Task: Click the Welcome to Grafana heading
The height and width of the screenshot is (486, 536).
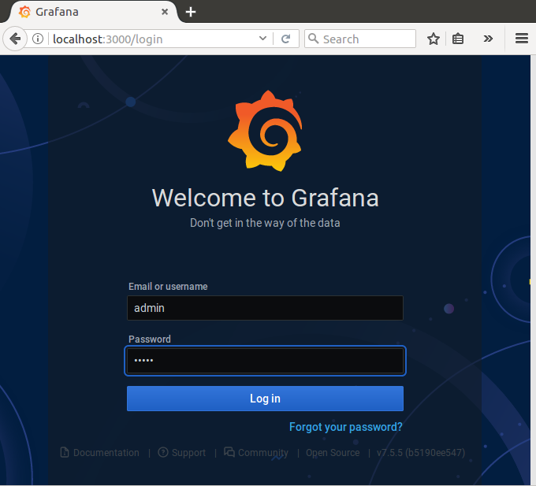Action: click(x=266, y=198)
